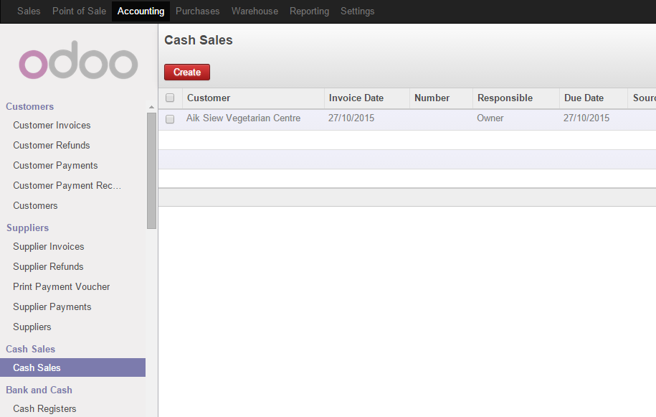Screen dimensions: 656x417
Task: Open Customer Refunds
Action: 51,145
